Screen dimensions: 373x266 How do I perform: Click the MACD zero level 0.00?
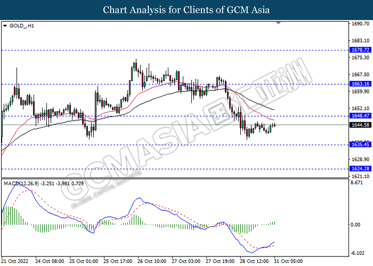[355, 225]
